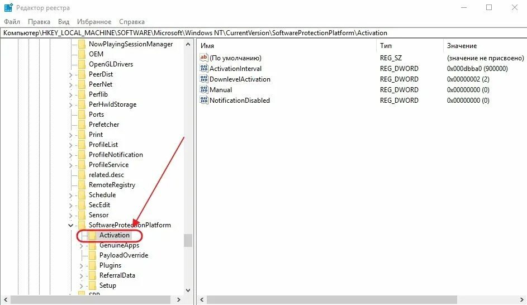The height and width of the screenshot is (305, 527).
Task: Click the SoftwareProtectionPlatform folder icon
Action: point(82,225)
